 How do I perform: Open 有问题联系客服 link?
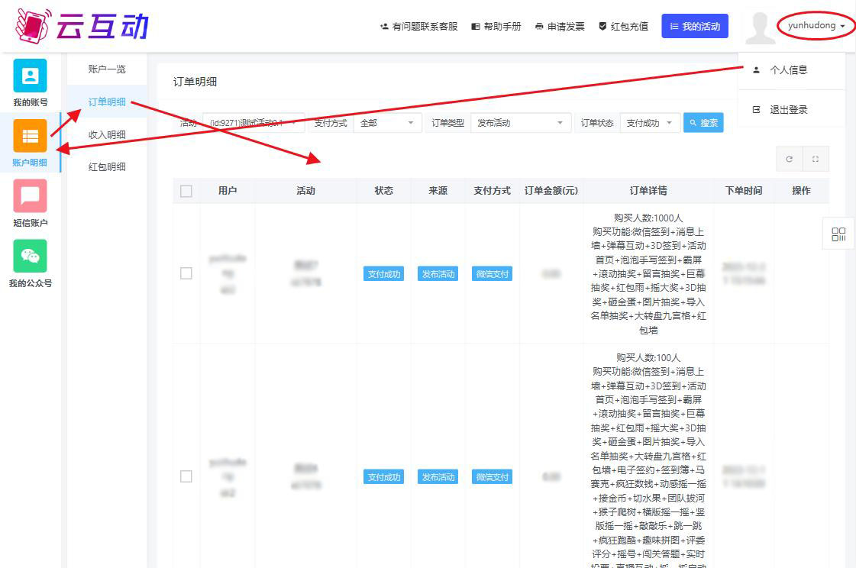(x=418, y=26)
